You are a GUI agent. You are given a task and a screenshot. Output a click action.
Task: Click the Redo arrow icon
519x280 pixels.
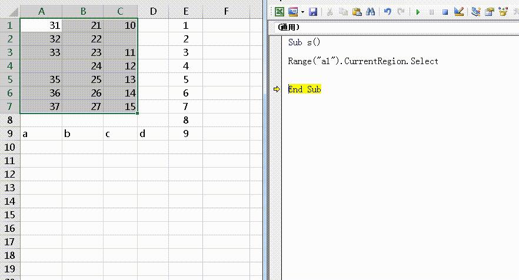(401, 12)
